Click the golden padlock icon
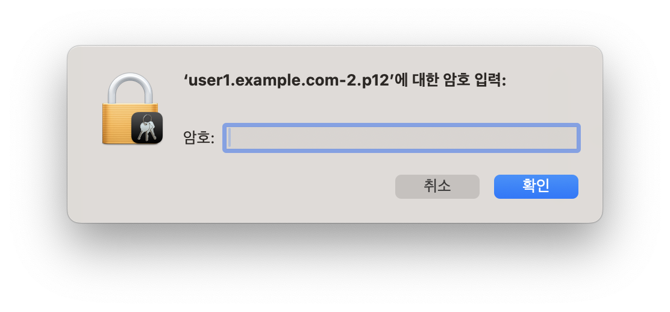Viewport: 670px width, 312px height. point(130,108)
